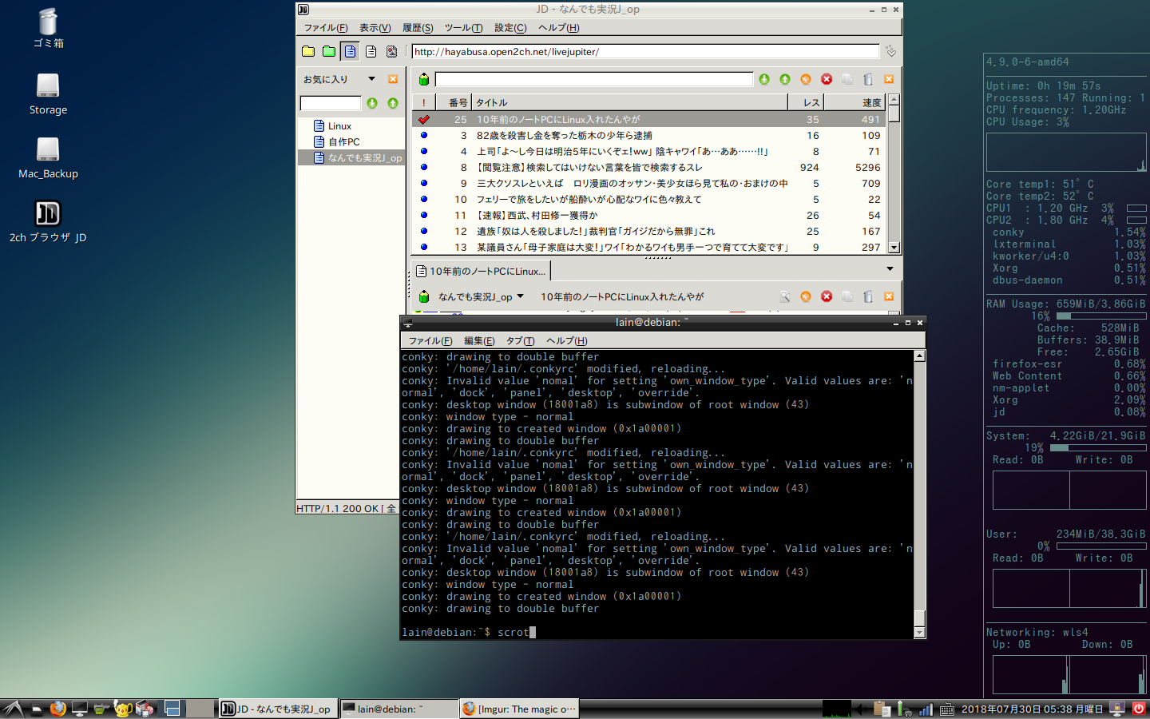Image resolution: width=1150 pixels, height=719 pixels.
Task: Open thread 82歳を殺害し金を奪った栃木の少年ら逮捕
Action: 648,135
